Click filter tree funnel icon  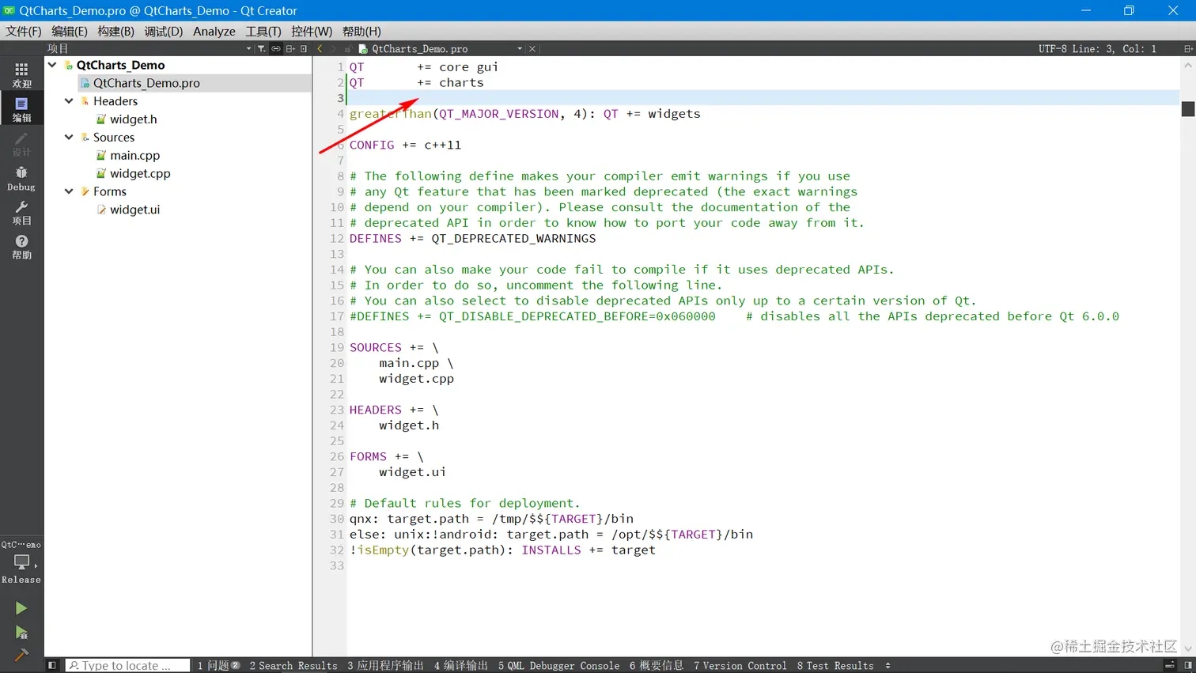(x=261, y=48)
